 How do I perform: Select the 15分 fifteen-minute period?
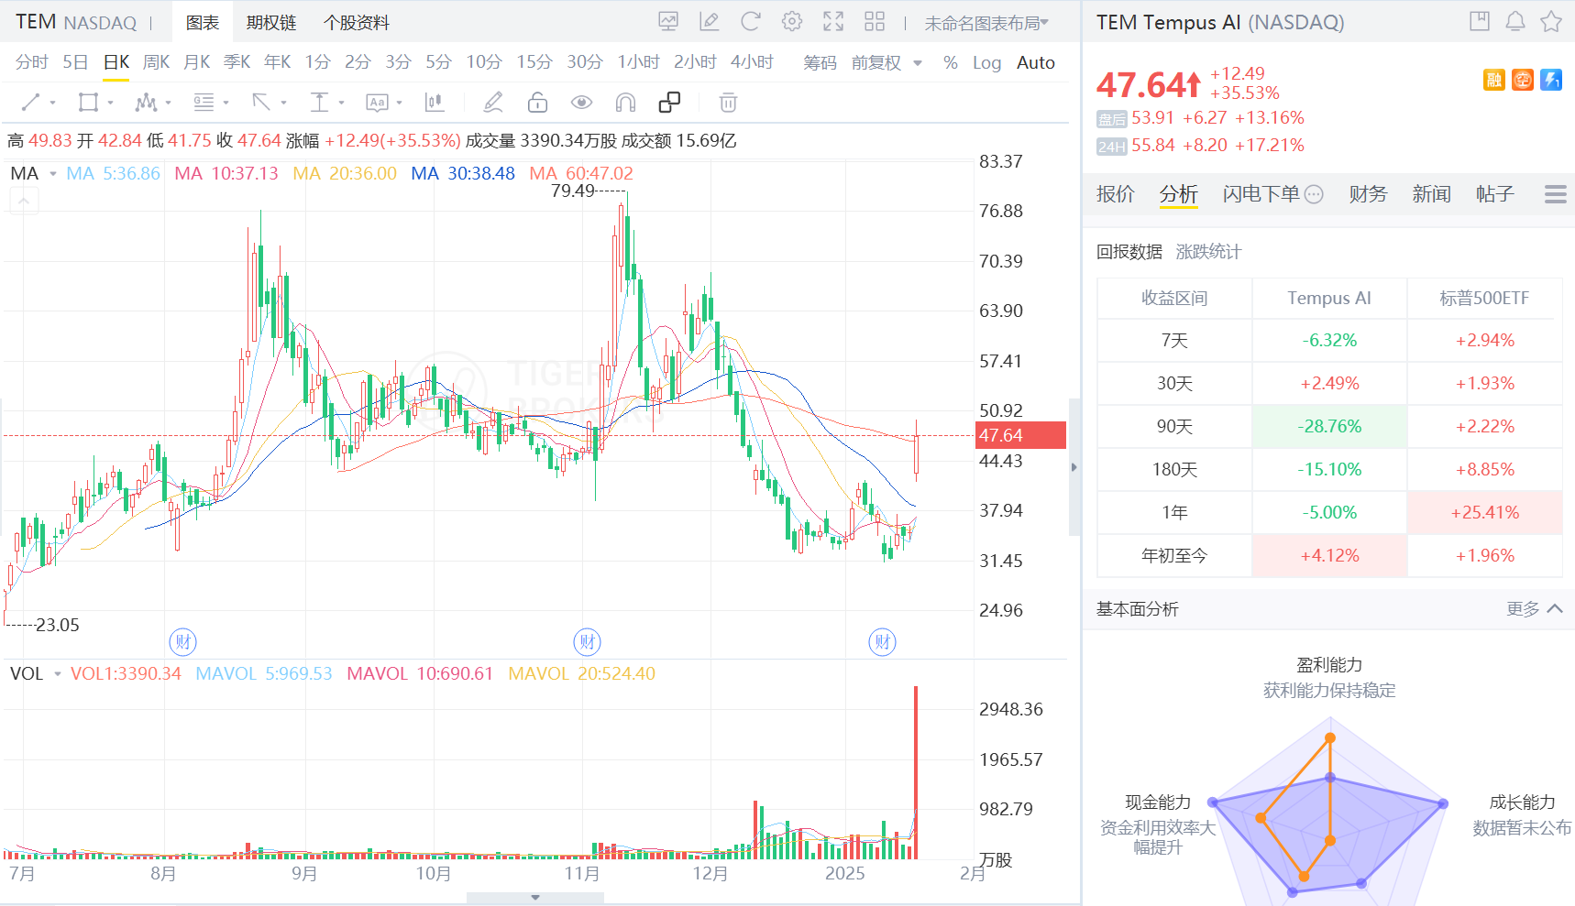(x=534, y=62)
